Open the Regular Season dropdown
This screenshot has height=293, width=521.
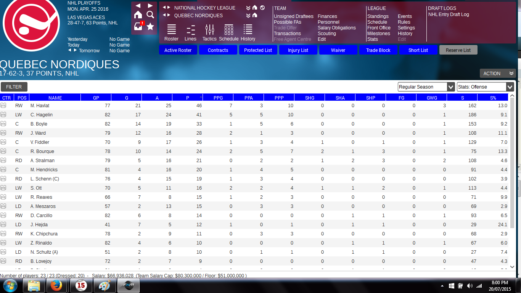(426, 87)
